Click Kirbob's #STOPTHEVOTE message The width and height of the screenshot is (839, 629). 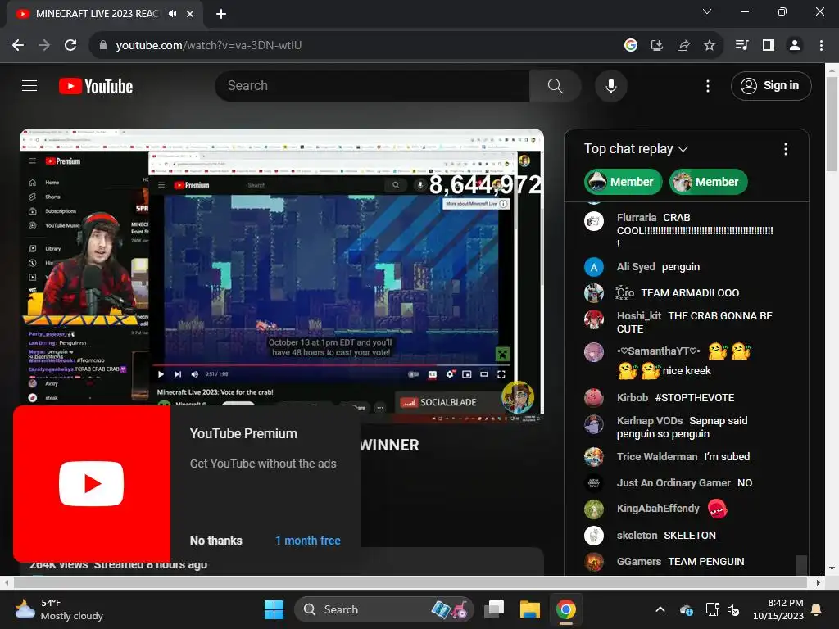[x=695, y=397]
